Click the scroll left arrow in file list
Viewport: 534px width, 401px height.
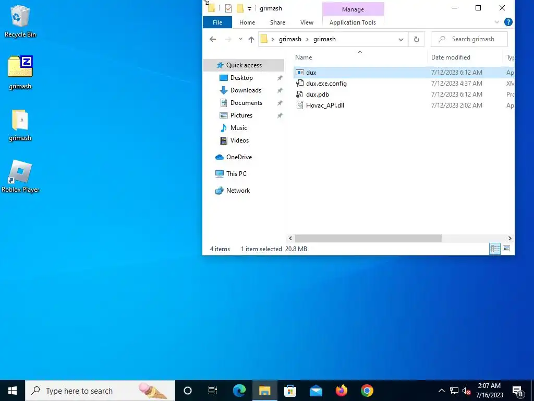coord(290,238)
